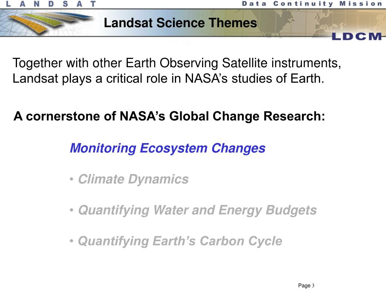Click the Together with other Earth Observing line
386x290 pixels.
point(177,63)
